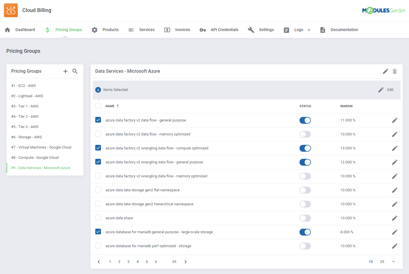Disable status for mariadb general purpose
This screenshot has width=409, height=274.
coord(305,232)
